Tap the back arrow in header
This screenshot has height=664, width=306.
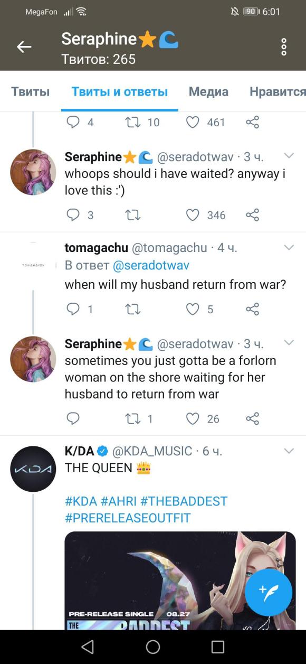click(x=24, y=47)
